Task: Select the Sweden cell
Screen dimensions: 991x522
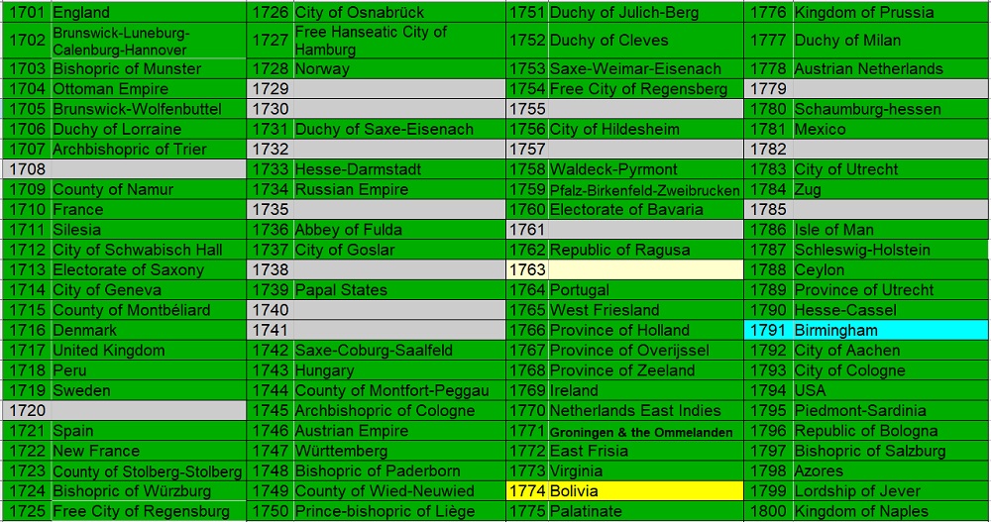Action: click(x=148, y=390)
